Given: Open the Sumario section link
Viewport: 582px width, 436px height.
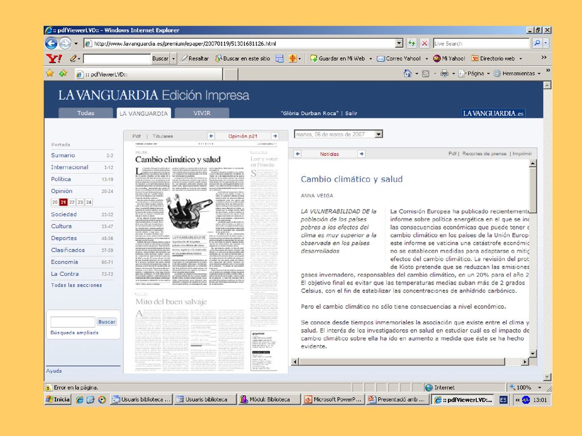Looking at the screenshot, I should tap(63, 156).
